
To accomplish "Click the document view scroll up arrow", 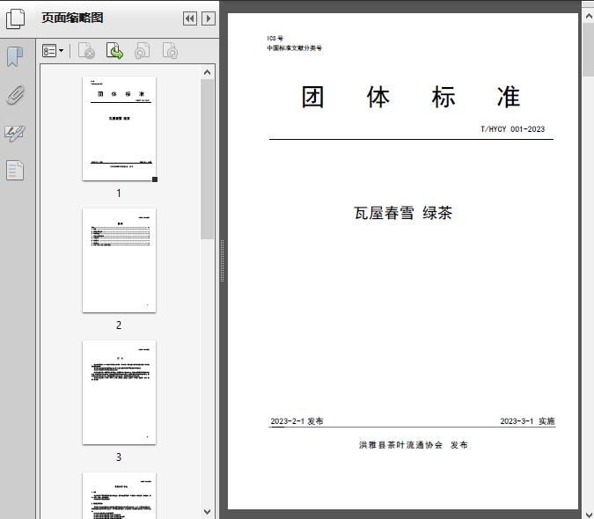I will pyautogui.click(x=589, y=16).
